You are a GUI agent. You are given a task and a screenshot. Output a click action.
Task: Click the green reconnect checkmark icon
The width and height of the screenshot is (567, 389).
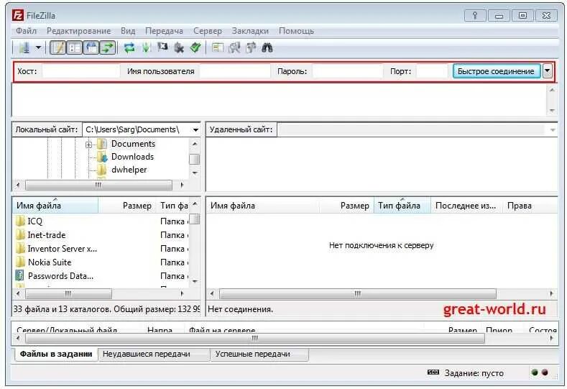pyautogui.click(x=195, y=47)
